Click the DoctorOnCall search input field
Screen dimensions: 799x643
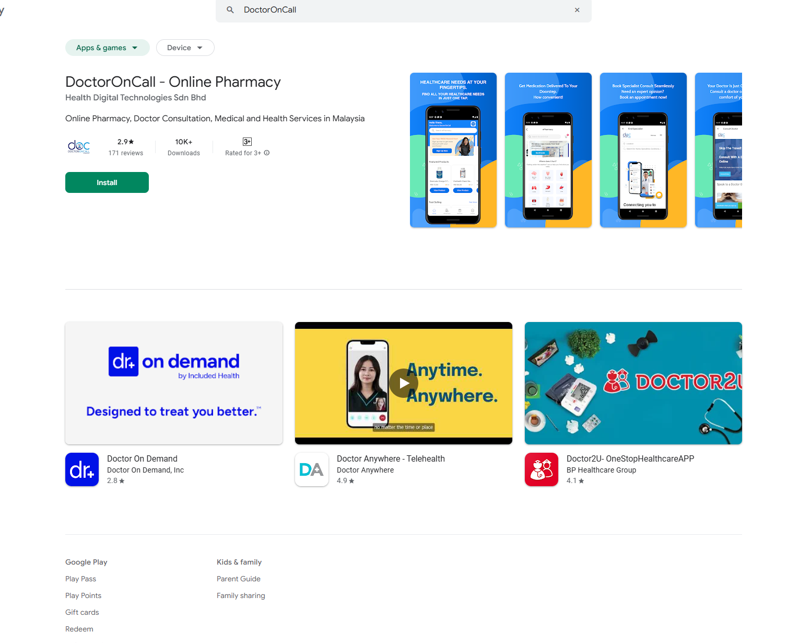tap(404, 10)
